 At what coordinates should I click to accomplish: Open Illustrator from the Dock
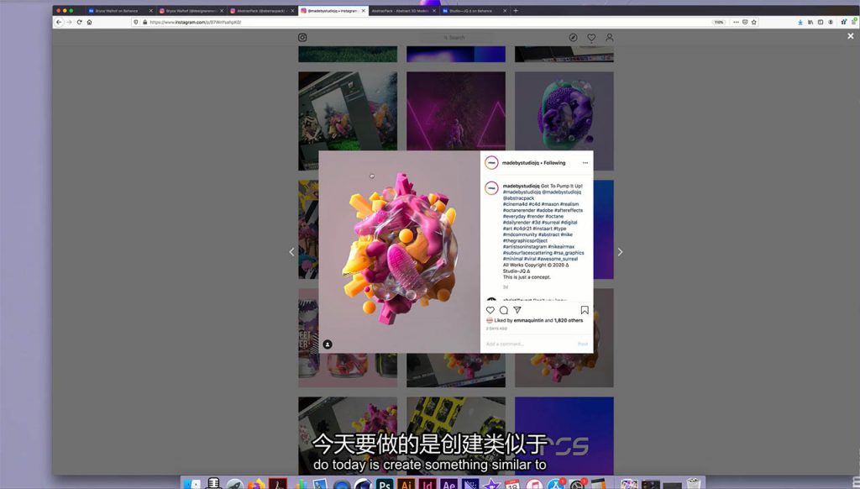(406, 484)
